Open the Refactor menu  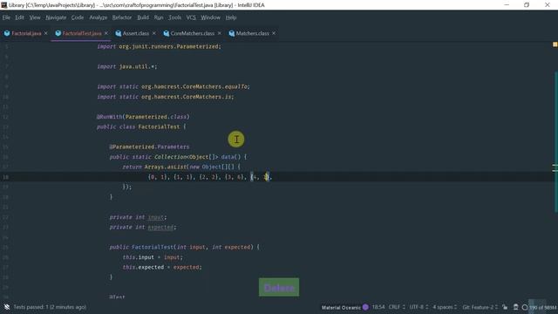[x=122, y=17]
